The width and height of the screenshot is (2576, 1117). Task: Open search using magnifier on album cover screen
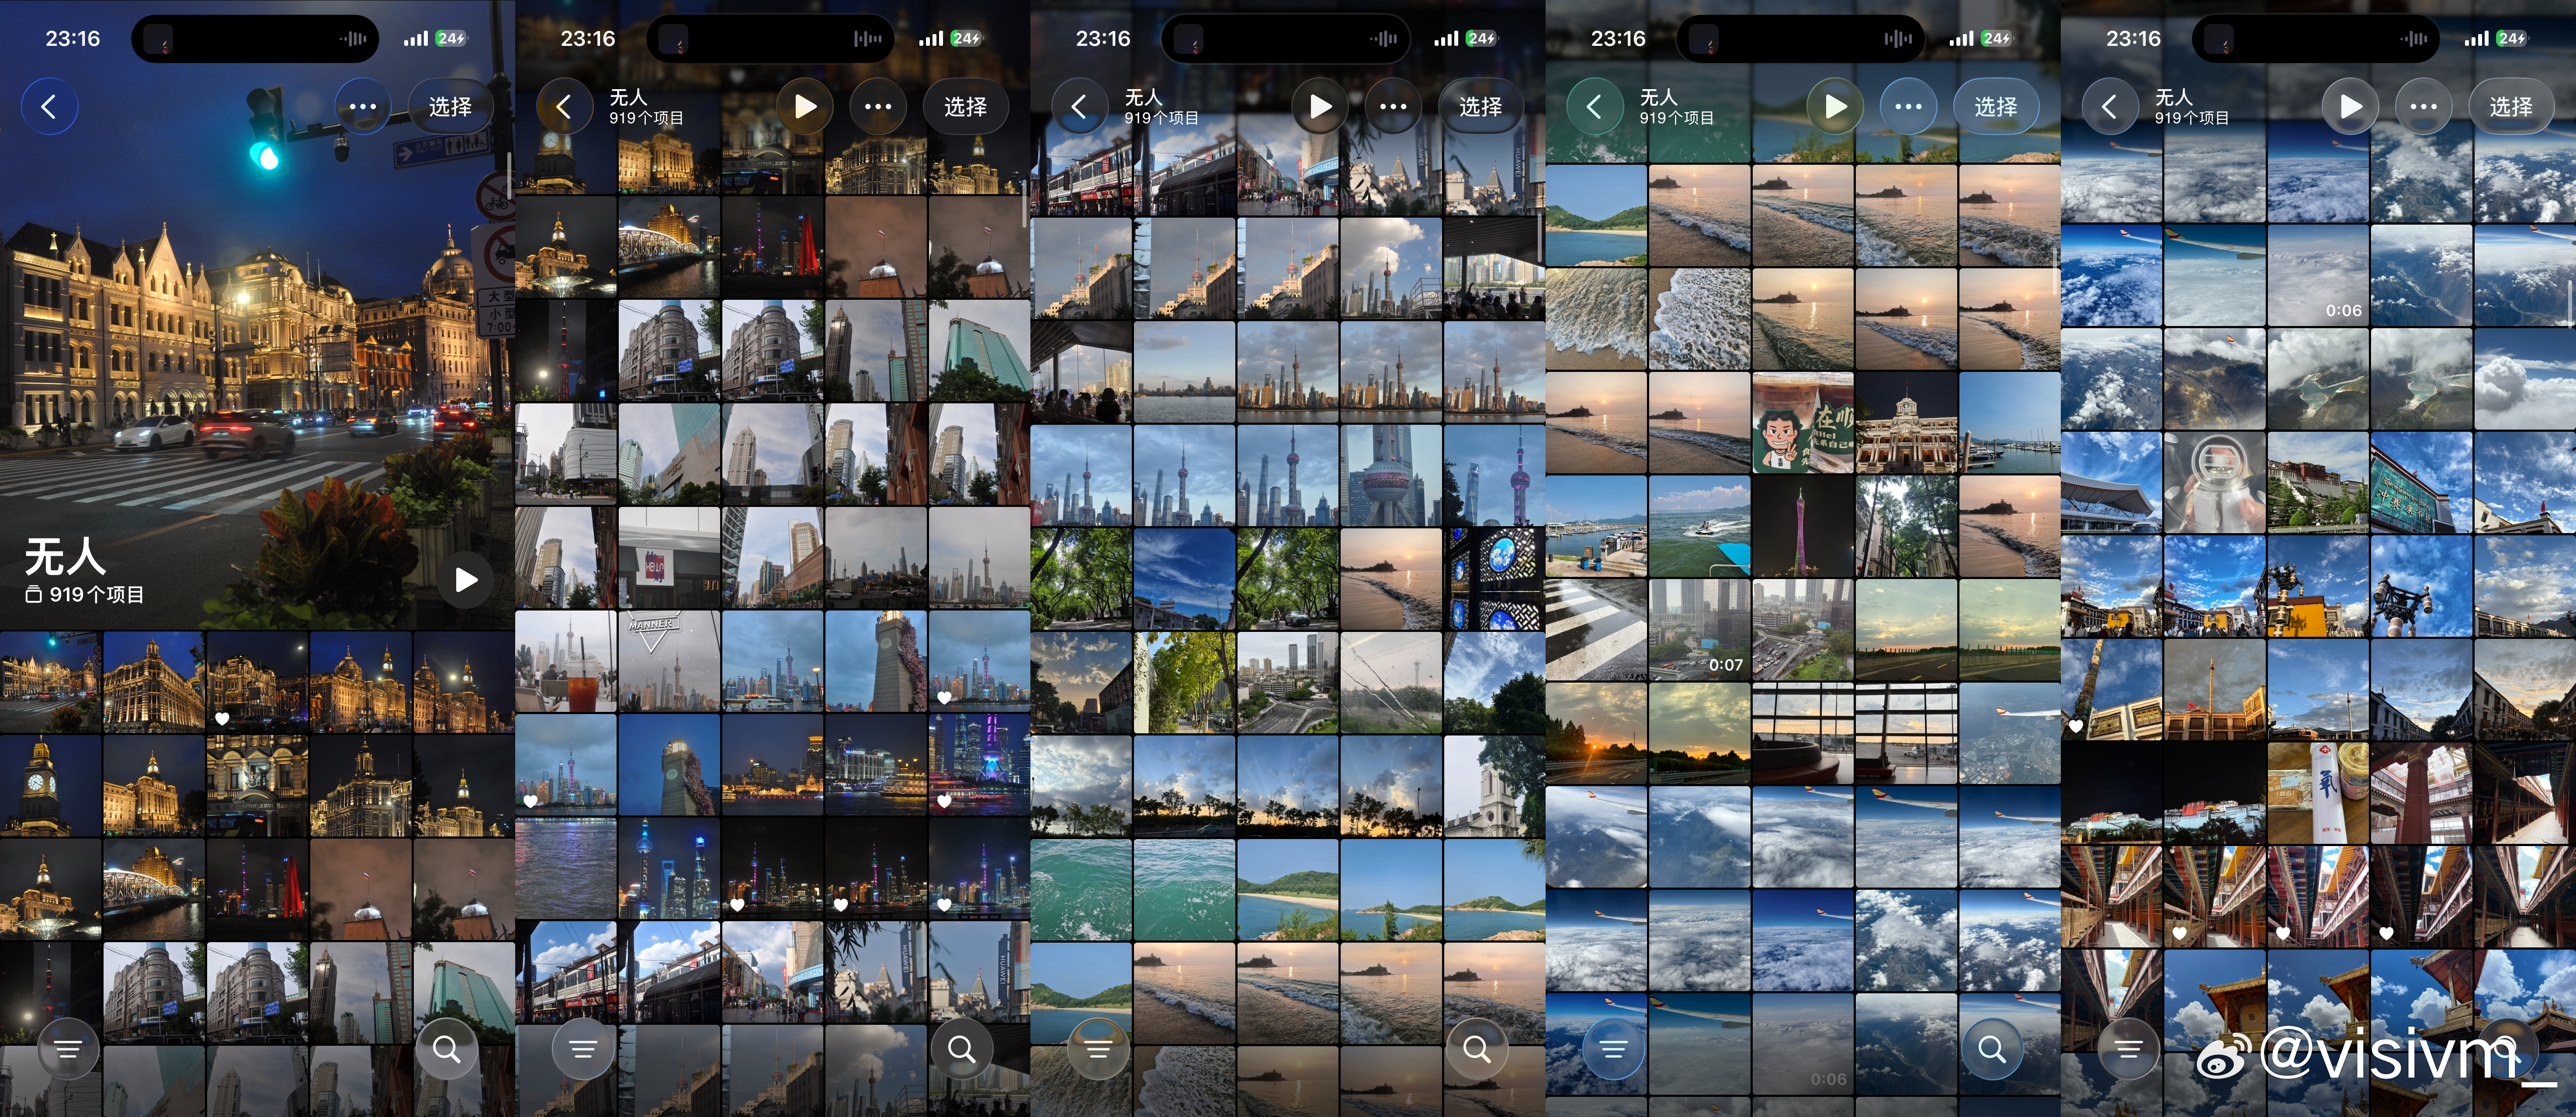click(446, 1049)
